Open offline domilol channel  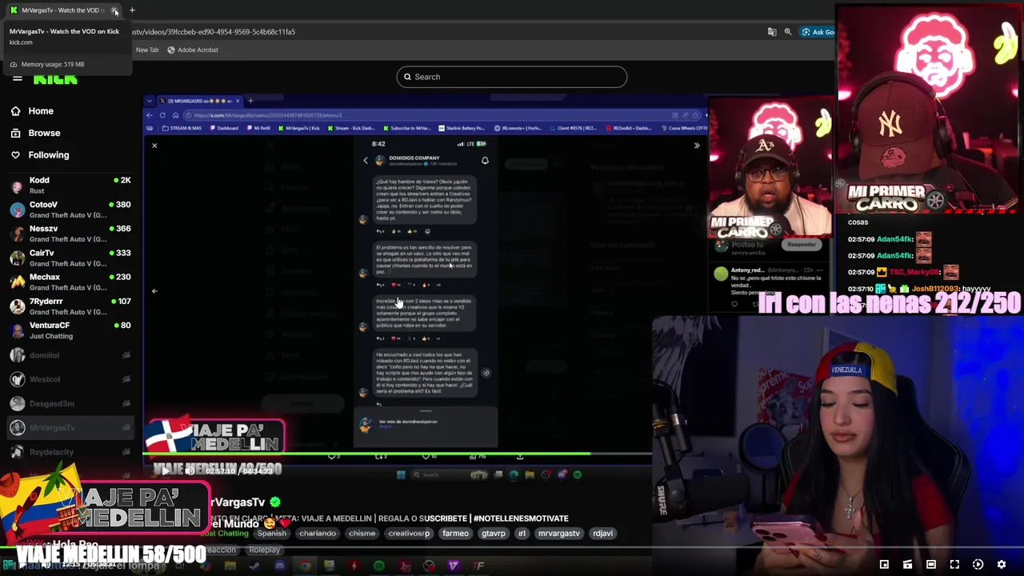pos(72,355)
